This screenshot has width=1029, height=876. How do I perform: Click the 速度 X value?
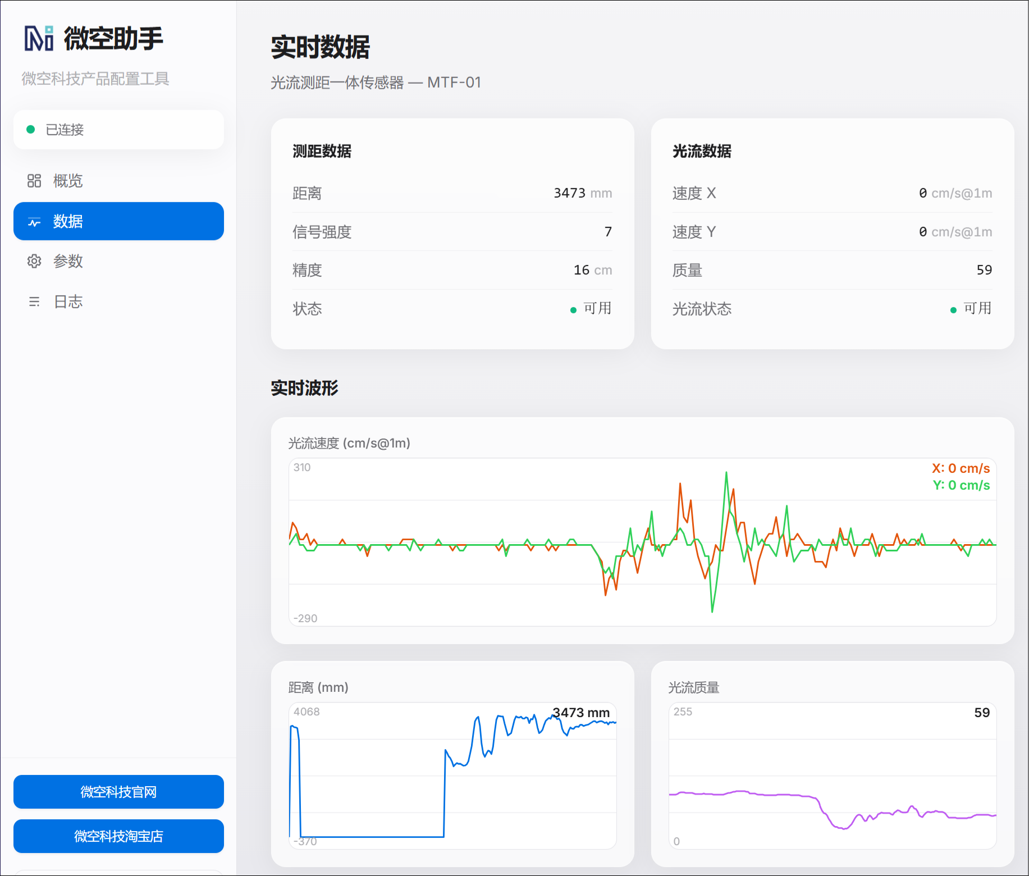click(955, 193)
